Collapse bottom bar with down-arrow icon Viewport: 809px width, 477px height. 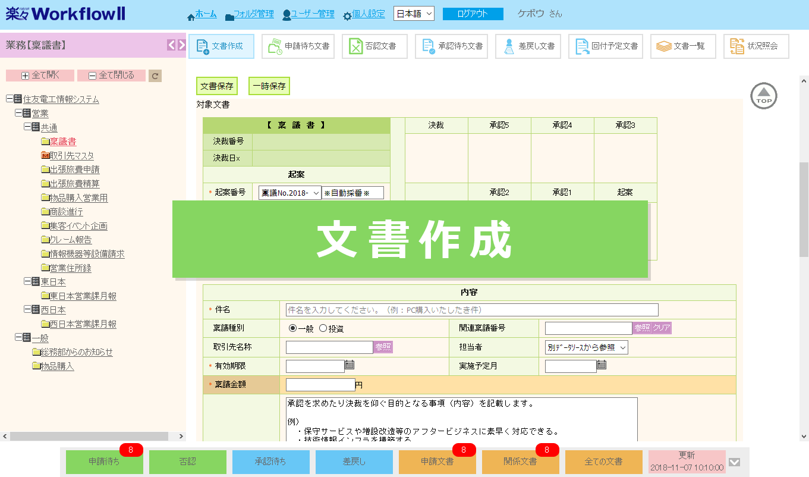pos(735,462)
